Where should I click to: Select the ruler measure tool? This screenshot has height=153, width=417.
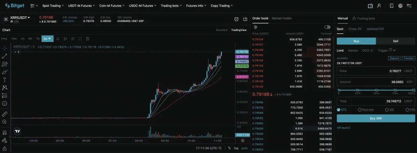coord(4,114)
